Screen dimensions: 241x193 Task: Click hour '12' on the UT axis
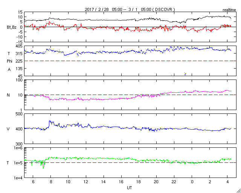pyautogui.click(x=86, y=182)
